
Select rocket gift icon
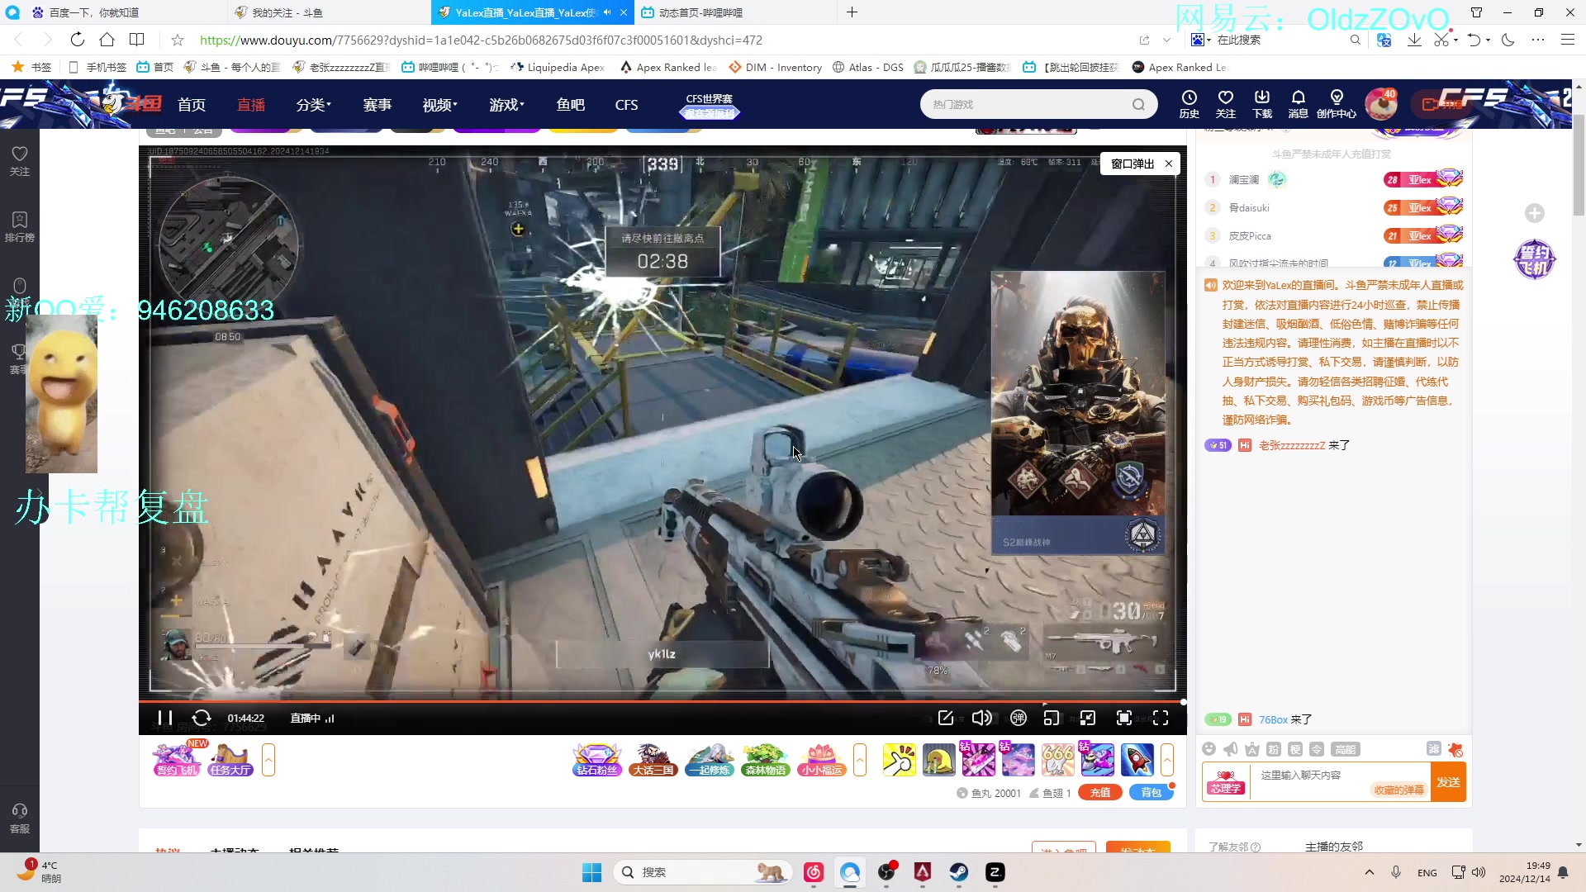[1137, 759]
